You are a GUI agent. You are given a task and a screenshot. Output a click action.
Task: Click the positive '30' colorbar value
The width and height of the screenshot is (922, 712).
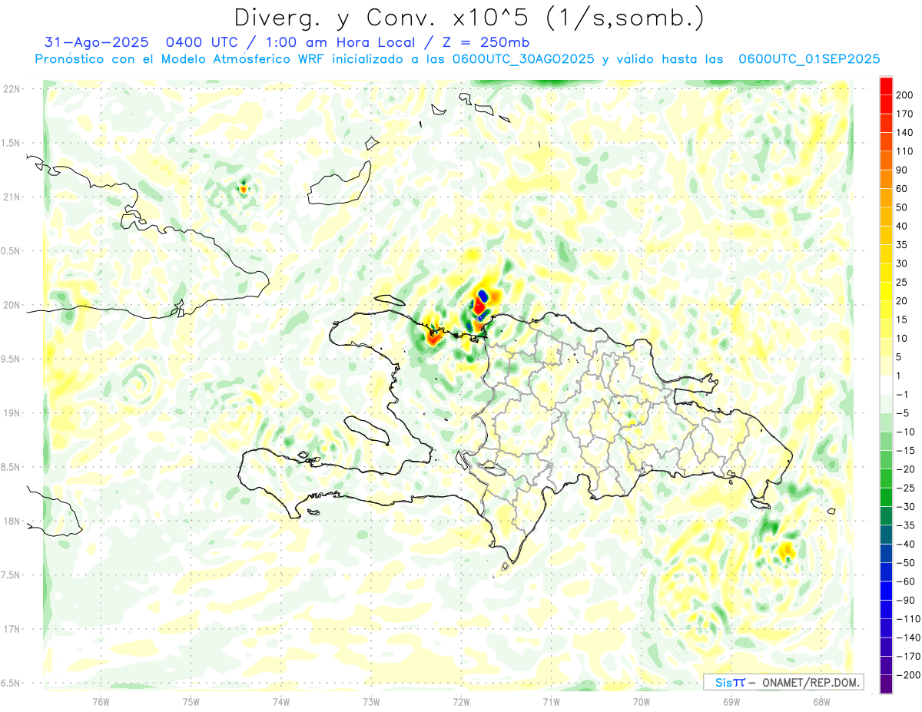(902, 263)
